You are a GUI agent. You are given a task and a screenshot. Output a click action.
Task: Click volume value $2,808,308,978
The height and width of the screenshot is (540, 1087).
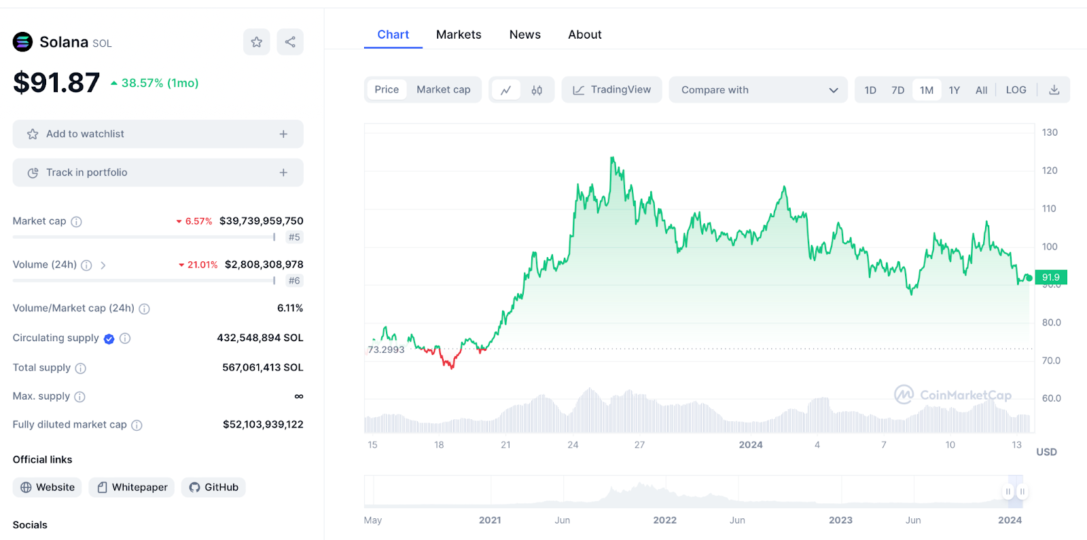pyautogui.click(x=264, y=265)
